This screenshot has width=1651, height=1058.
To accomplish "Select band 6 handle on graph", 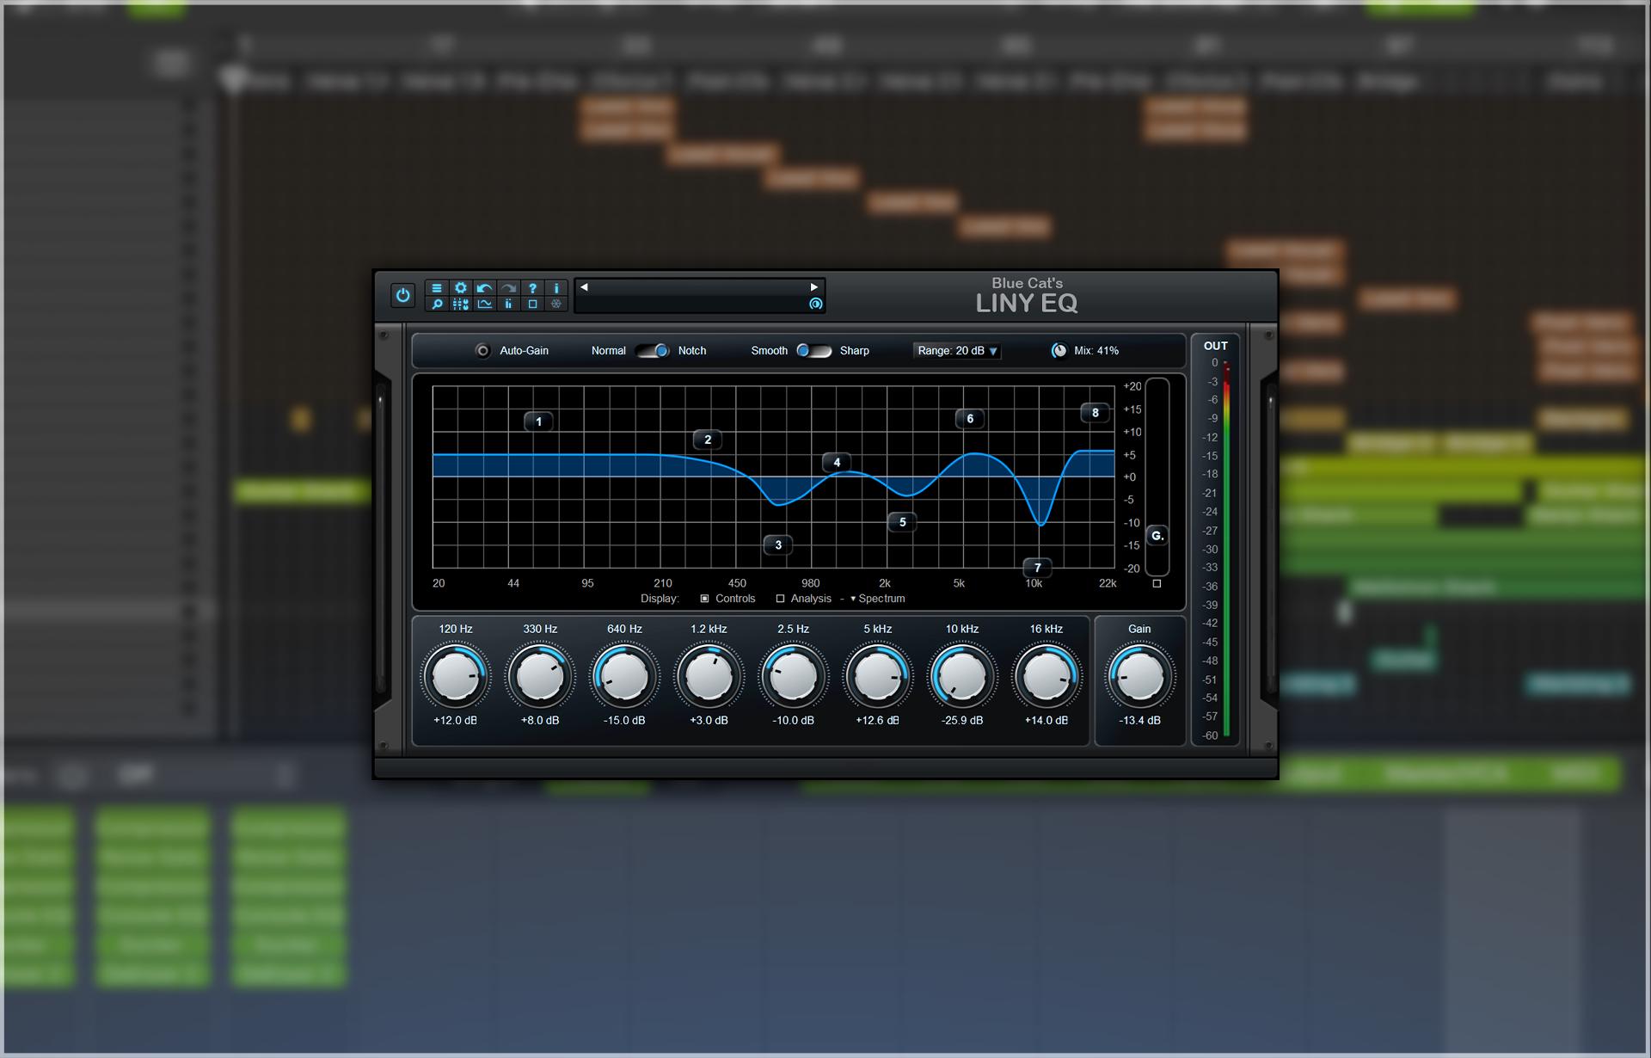I will pyautogui.click(x=970, y=419).
